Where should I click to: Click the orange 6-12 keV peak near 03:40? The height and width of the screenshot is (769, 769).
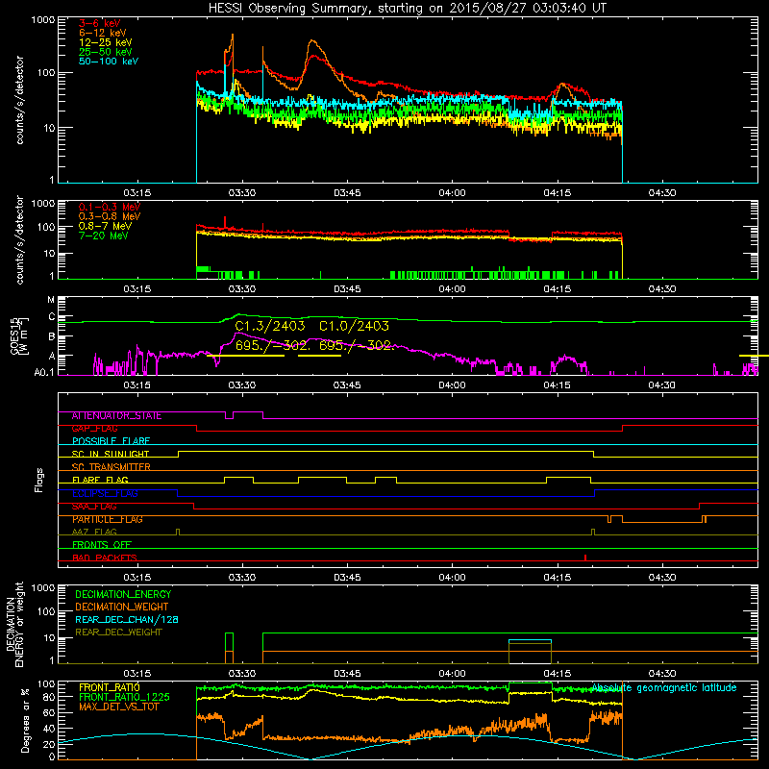coord(313,42)
